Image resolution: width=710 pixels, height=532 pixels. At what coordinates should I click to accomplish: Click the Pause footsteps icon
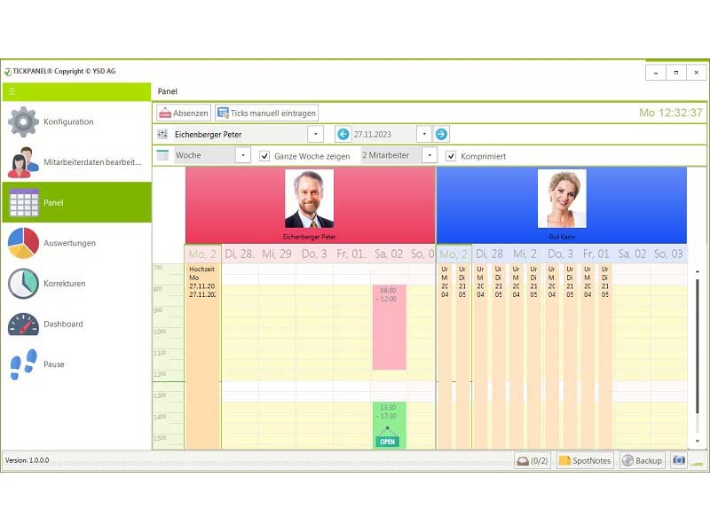coord(23,364)
